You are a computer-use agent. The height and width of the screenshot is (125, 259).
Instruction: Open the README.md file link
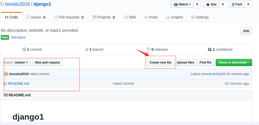pos(18,84)
